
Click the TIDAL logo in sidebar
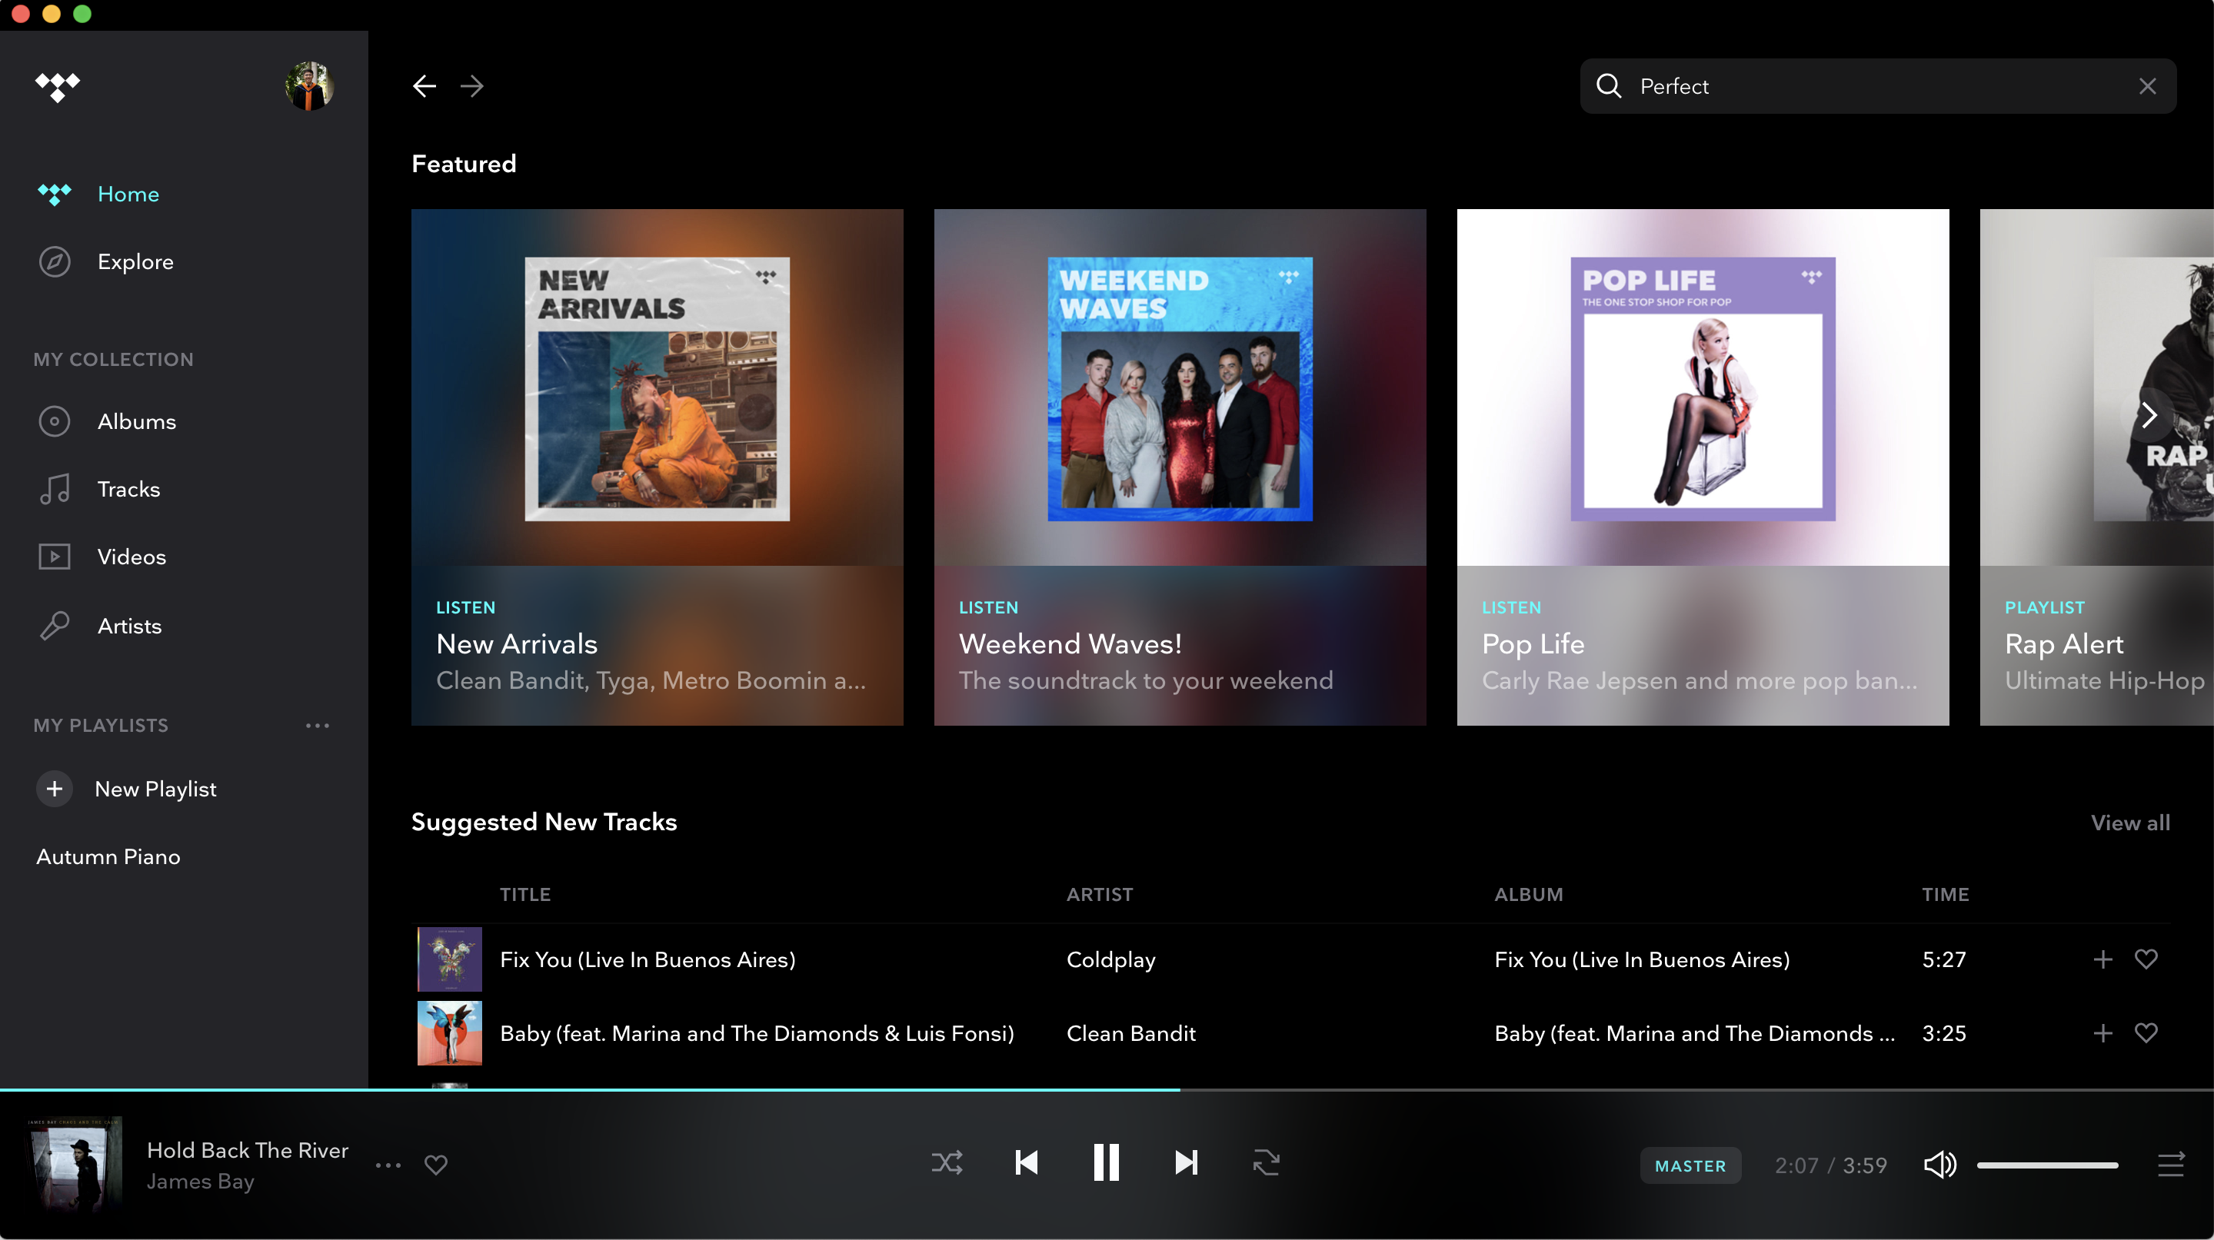(x=58, y=87)
